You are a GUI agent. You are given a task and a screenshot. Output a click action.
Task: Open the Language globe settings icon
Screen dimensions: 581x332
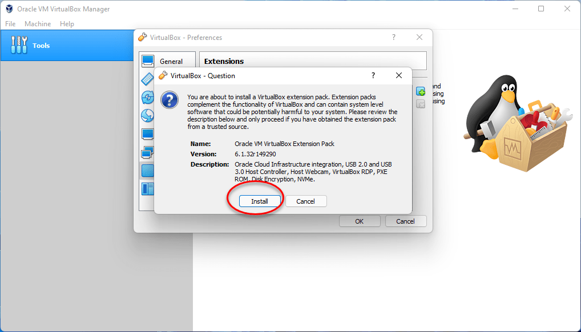click(x=147, y=116)
